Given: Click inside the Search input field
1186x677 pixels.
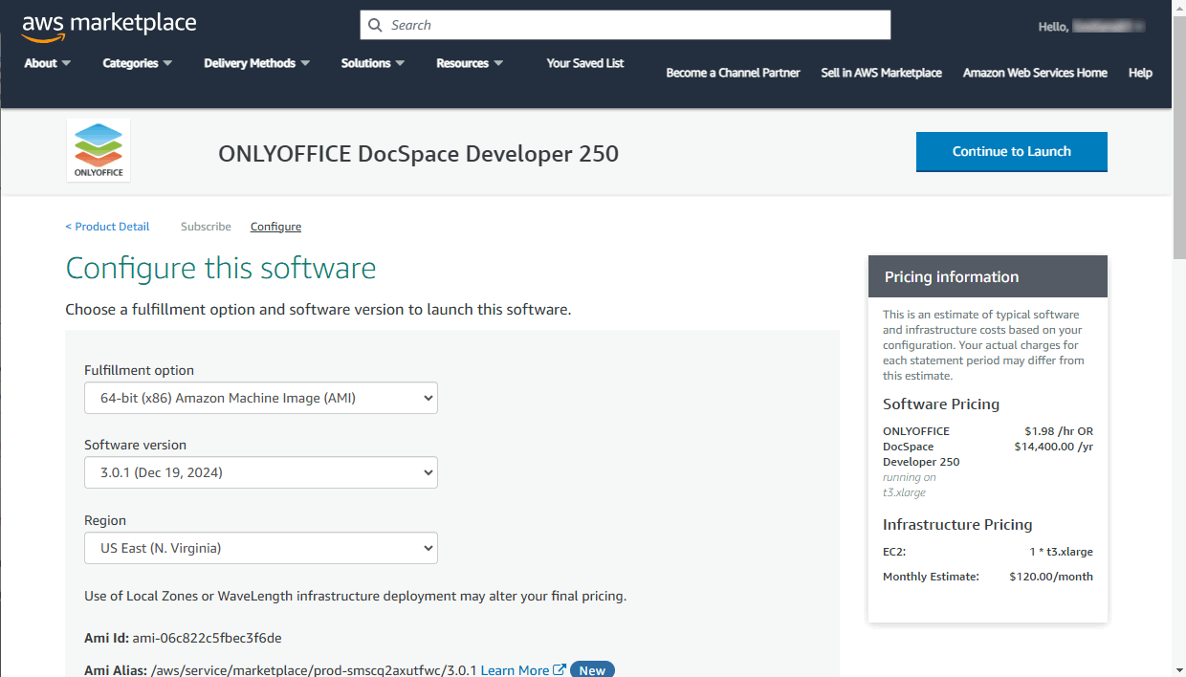Looking at the screenshot, I should click(622, 24).
